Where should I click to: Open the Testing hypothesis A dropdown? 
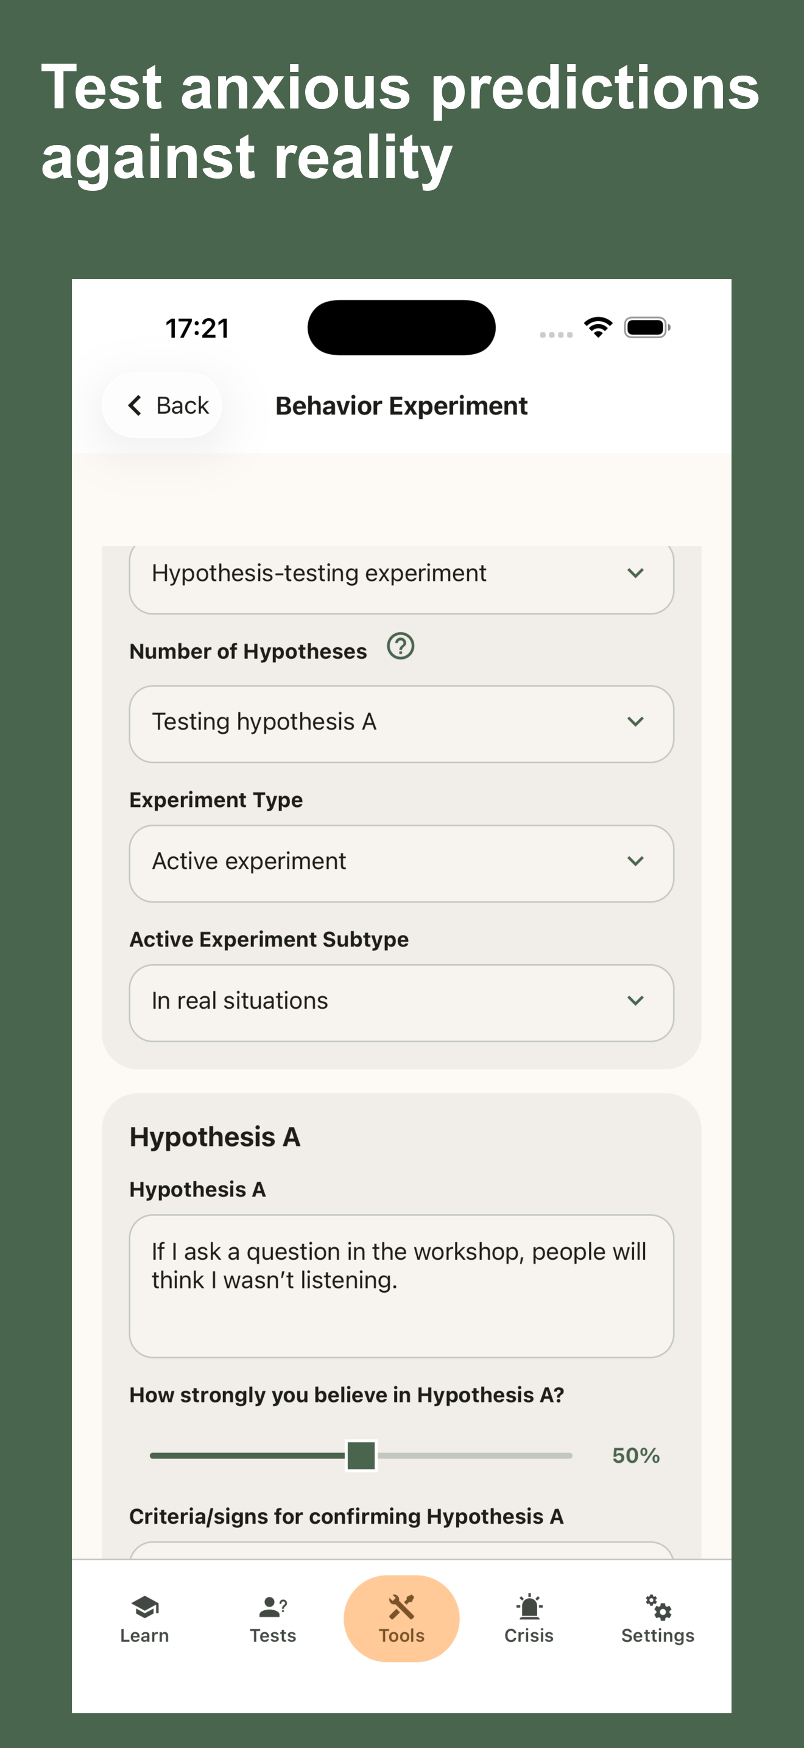click(401, 724)
